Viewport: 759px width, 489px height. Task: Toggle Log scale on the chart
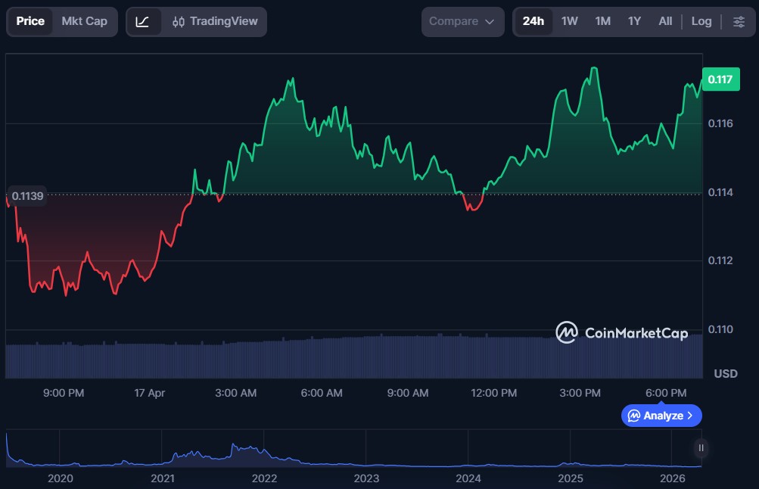[x=701, y=21]
